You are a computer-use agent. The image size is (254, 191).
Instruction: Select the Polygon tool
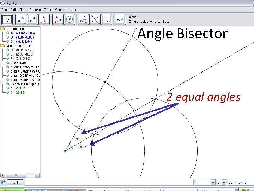click(58, 19)
